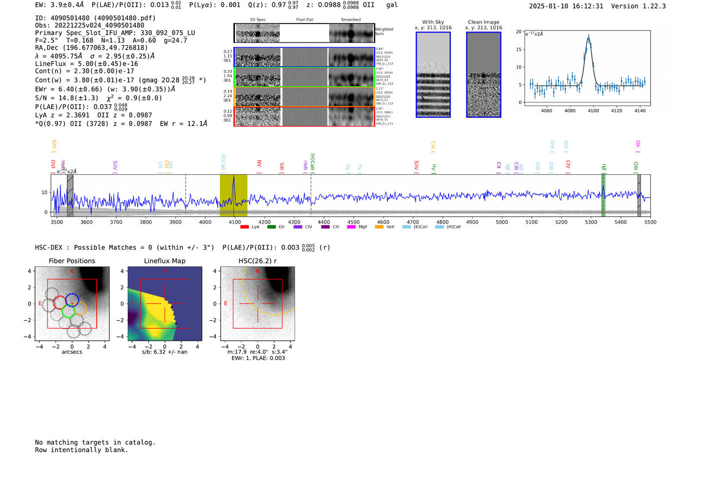Click the blue dashed fiber circle
This screenshot has height=477, width=701.
coord(72,300)
